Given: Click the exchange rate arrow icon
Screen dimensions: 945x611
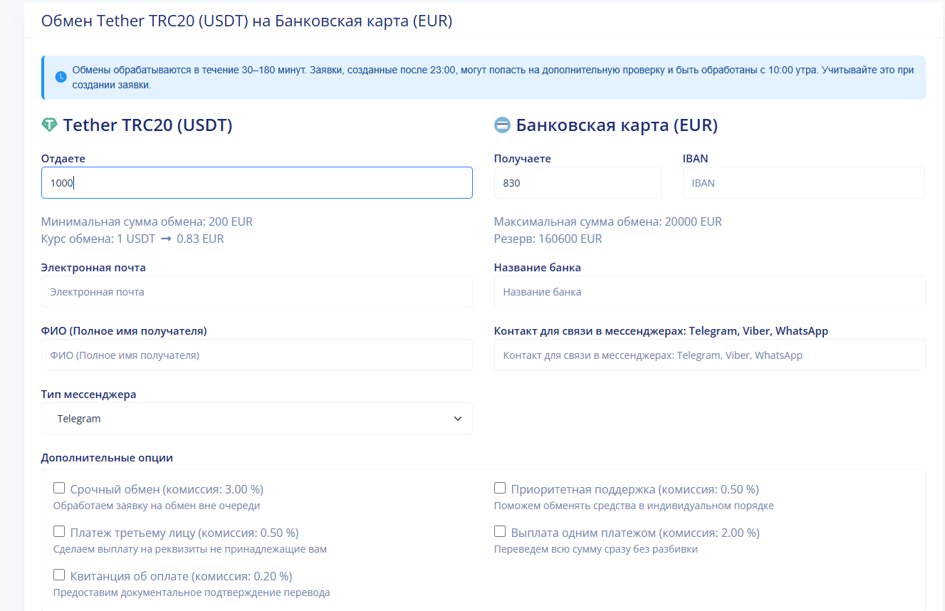Looking at the screenshot, I should click(x=166, y=239).
